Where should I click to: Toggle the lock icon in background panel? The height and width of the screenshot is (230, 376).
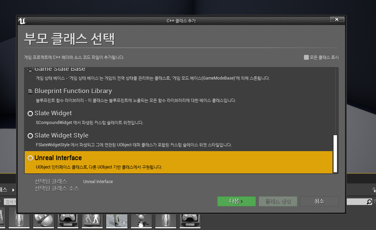click(374, 190)
